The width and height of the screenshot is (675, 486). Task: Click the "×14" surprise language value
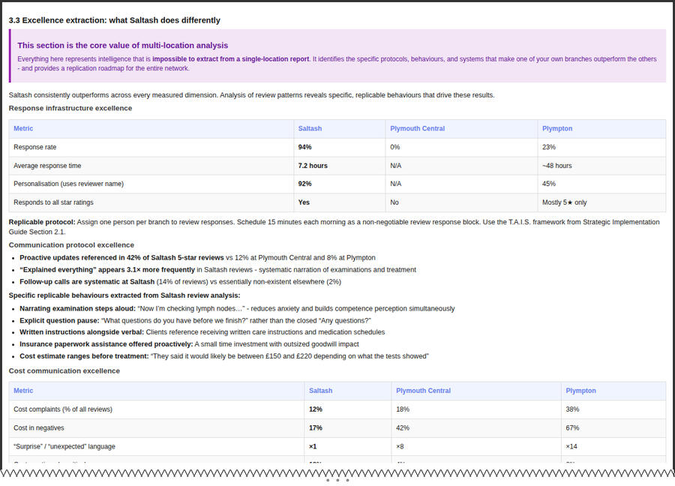pos(571,446)
